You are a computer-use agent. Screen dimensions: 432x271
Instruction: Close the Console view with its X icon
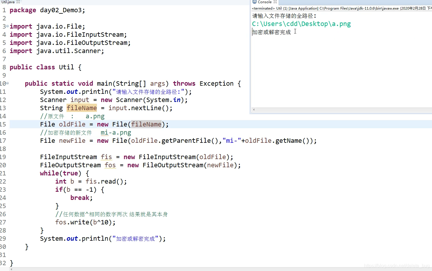(x=275, y=2)
